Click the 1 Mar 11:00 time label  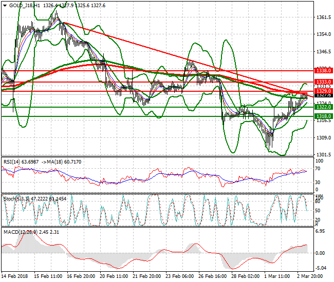(277, 276)
